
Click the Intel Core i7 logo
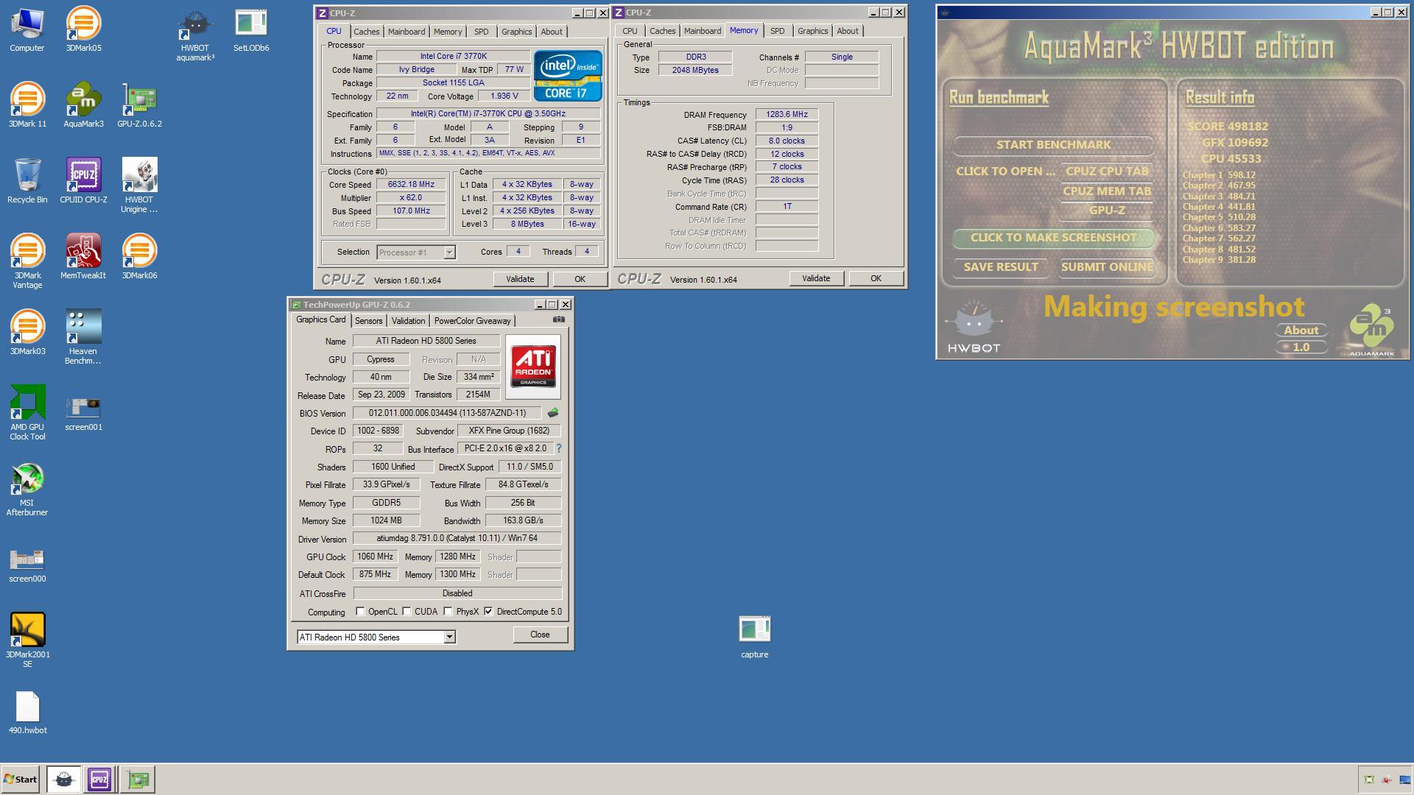click(568, 76)
